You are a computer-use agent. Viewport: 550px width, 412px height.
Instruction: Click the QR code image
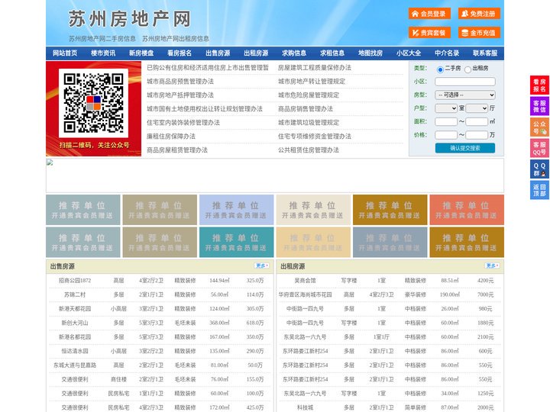coord(93,103)
